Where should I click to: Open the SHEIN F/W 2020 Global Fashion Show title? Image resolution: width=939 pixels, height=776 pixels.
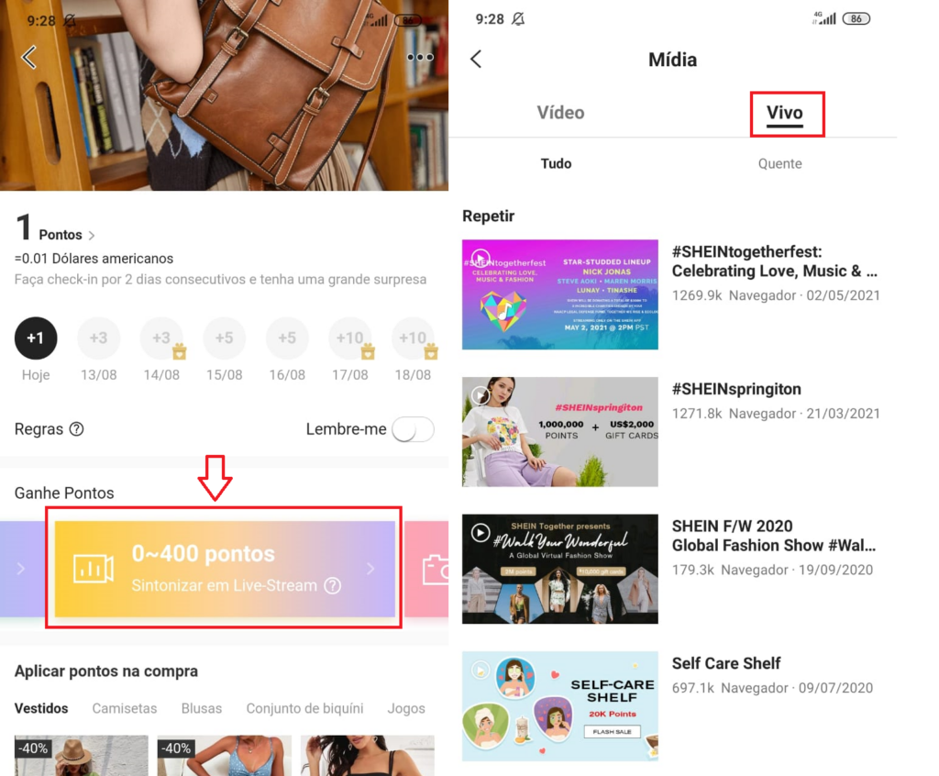point(773,536)
